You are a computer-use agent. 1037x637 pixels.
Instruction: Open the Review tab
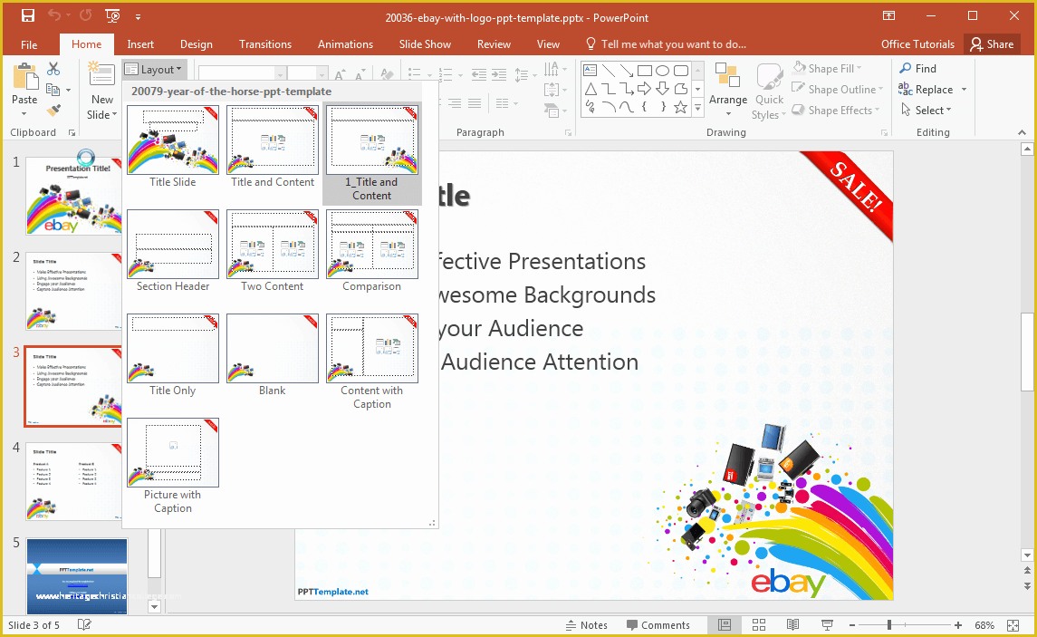click(x=494, y=44)
